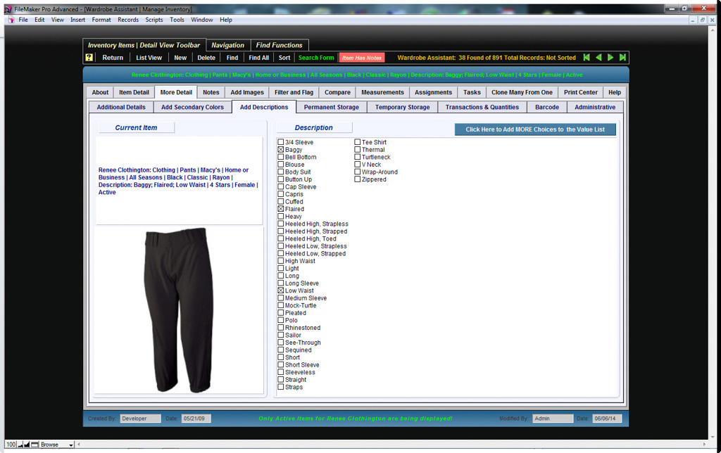The image size is (721, 453).
Task: Click Add MORE Choices to Value List button
Action: (x=535, y=129)
